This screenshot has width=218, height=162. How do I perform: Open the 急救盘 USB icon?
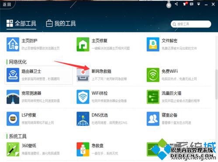coord(83,149)
